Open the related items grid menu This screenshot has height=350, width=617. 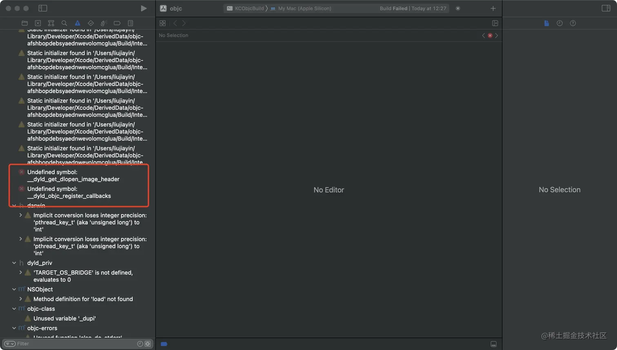point(163,23)
